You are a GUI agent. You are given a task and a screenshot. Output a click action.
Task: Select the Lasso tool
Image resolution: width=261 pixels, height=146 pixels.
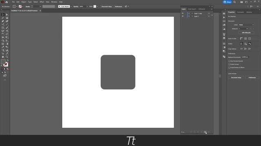pos(7,18)
